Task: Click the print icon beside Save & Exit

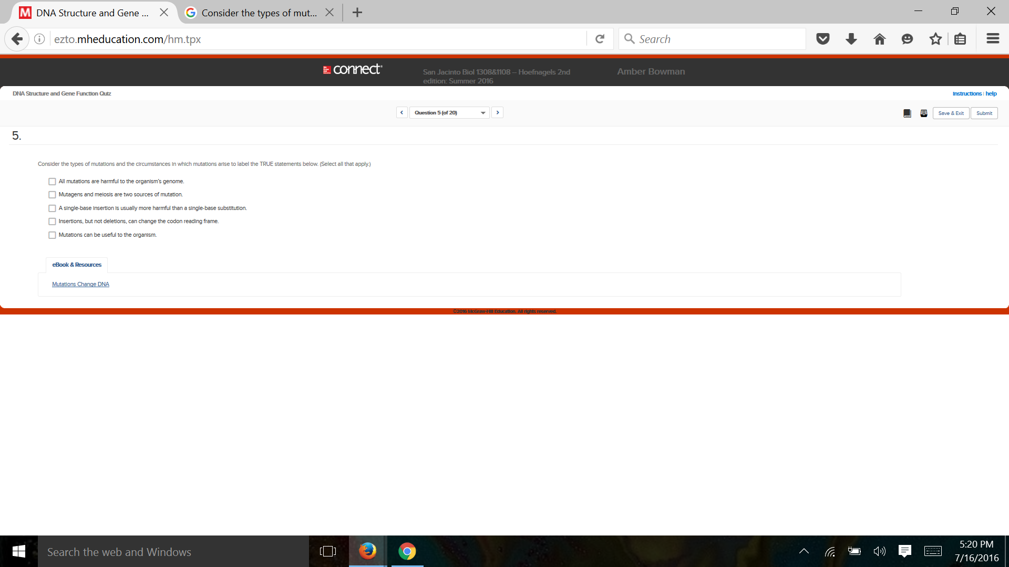Action: coord(924,113)
